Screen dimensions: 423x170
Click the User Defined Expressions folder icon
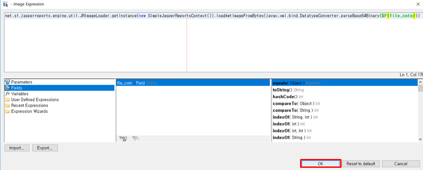pos(7,100)
